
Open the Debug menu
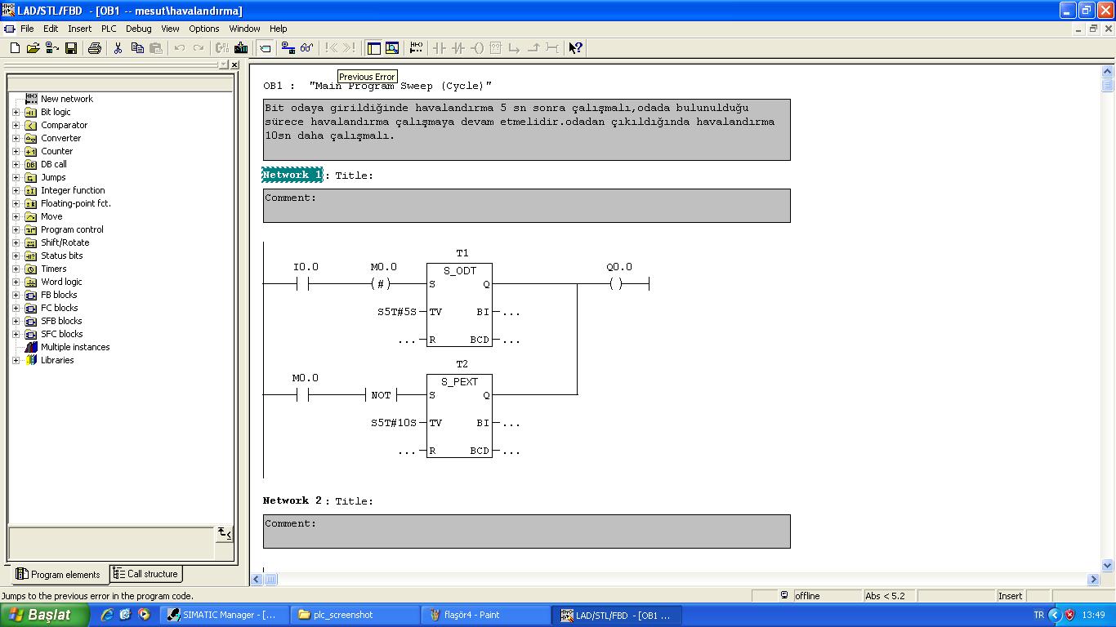tap(138, 29)
